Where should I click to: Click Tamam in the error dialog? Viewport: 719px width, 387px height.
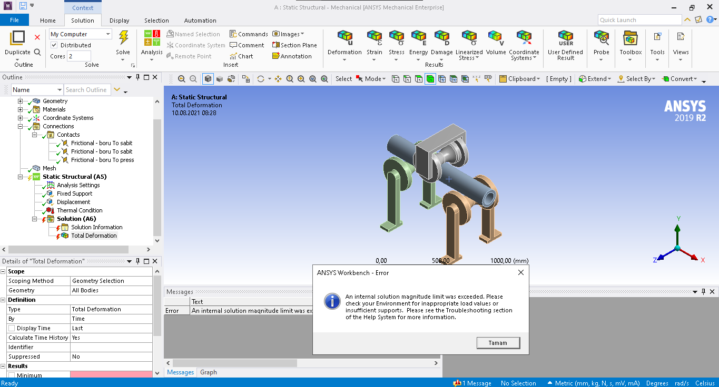[x=498, y=343]
